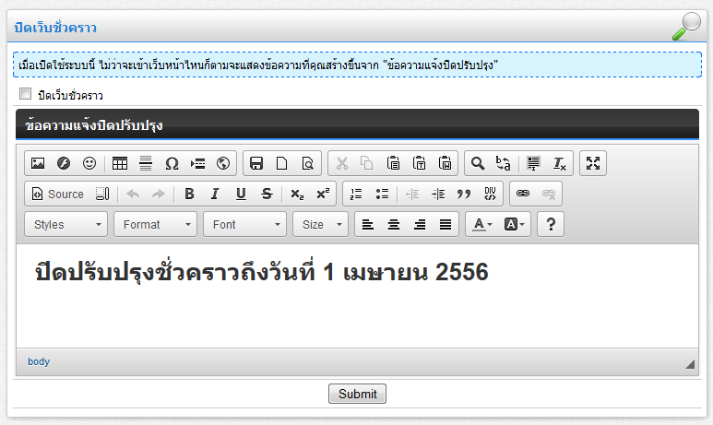The width and height of the screenshot is (713, 425).
Task: Increase indent icon
Action: [x=438, y=195]
